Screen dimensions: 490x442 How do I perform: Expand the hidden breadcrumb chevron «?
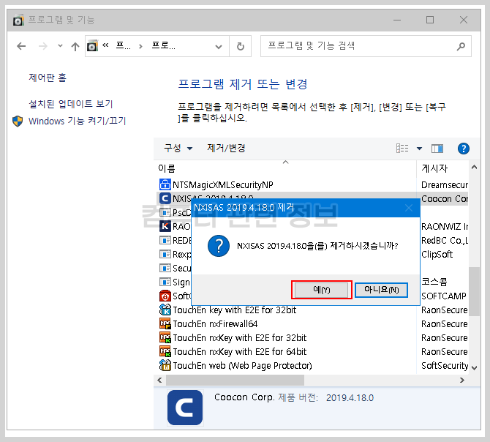tap(105, 45)
